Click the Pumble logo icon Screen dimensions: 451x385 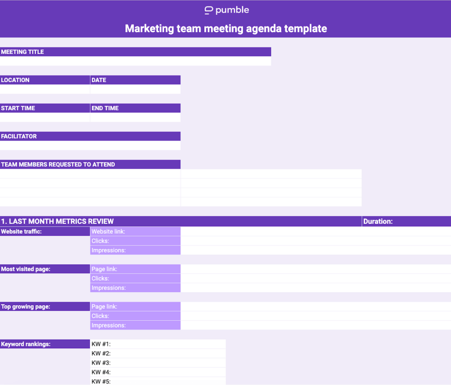pyautogui.click(x=209, y=10)
